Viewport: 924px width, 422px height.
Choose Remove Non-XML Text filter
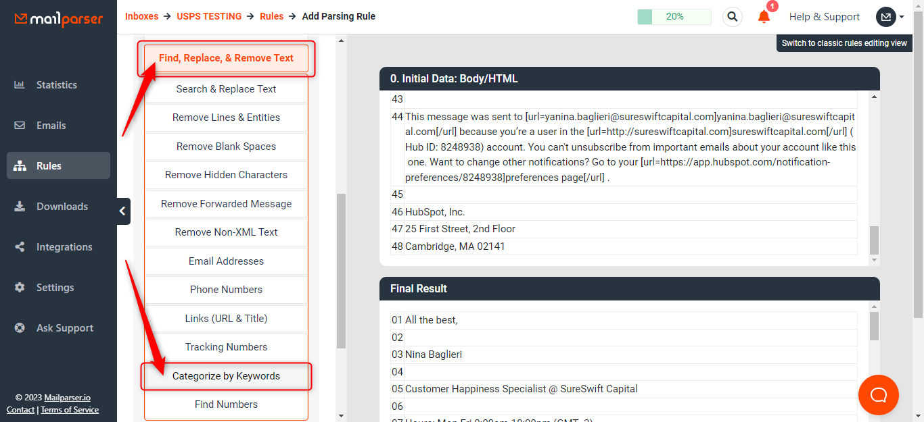tap(226, 232)
